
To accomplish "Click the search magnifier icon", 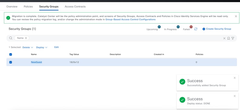I will tap(11, 38).
